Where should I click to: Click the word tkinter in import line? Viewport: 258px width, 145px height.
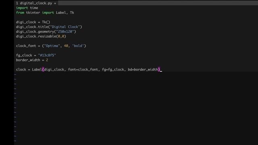click(33, 12)
